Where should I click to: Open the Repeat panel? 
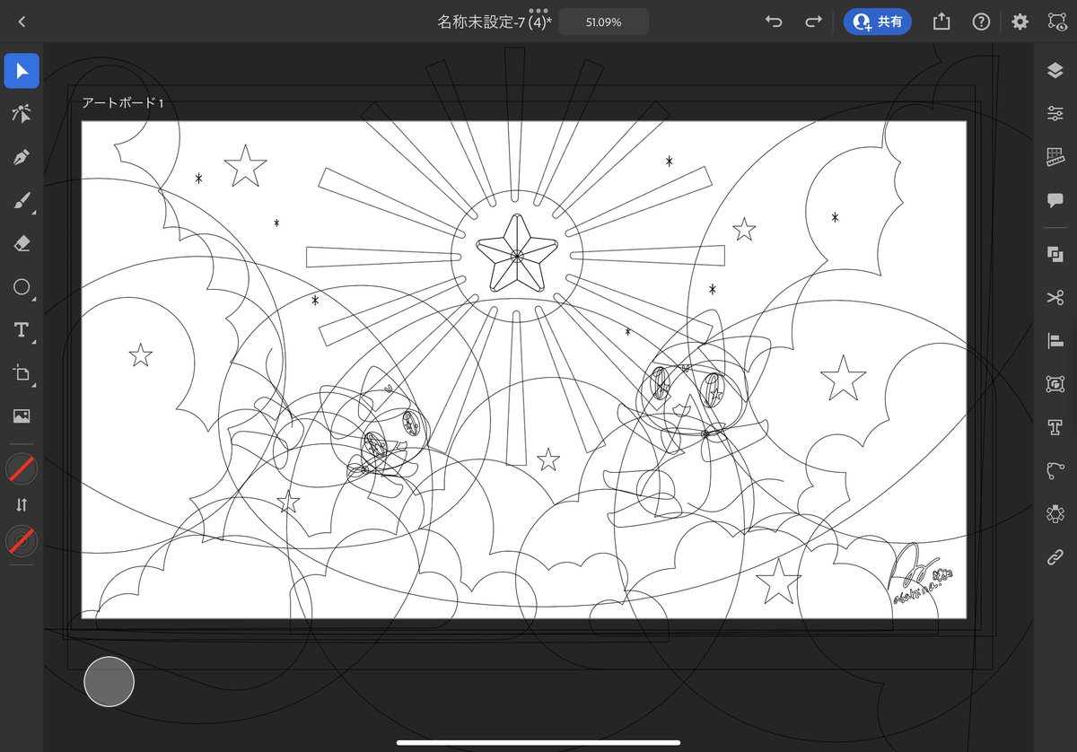click(1055, 513)
